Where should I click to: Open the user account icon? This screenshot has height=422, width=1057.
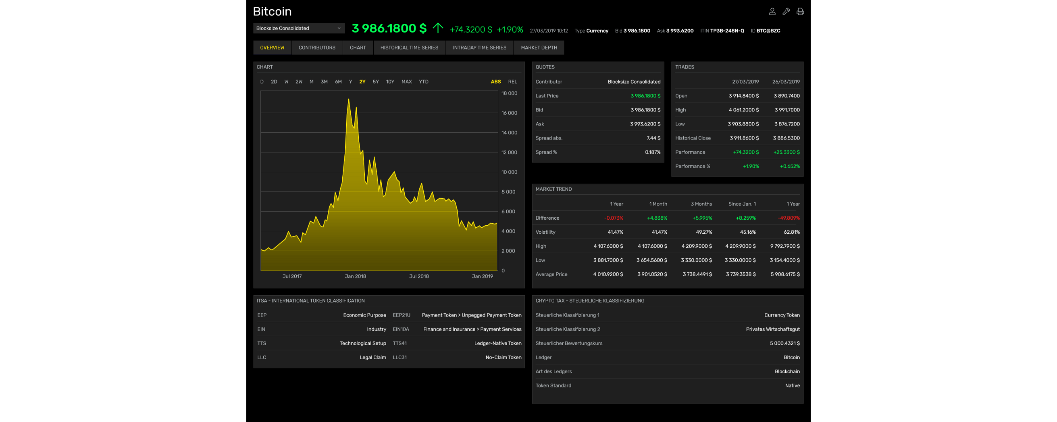772,11
